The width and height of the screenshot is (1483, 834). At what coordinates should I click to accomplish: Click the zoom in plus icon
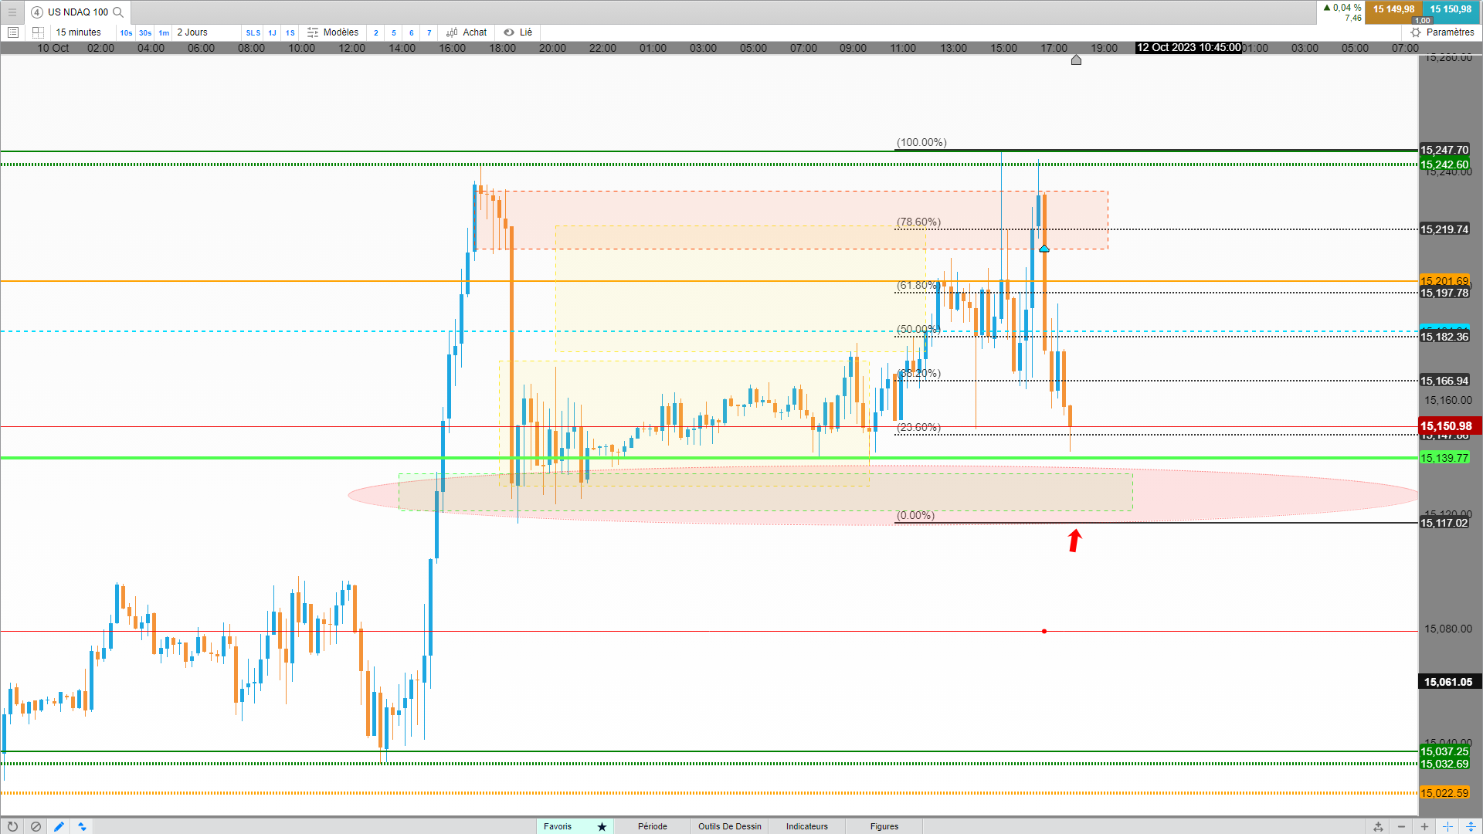1424,826
